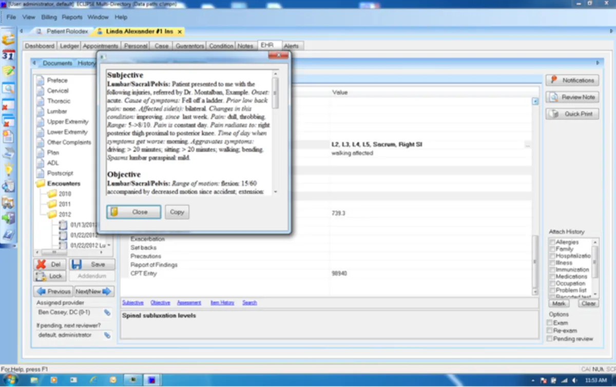Check the Medications history box
616x387 pixels.
[x=552, y=277]
